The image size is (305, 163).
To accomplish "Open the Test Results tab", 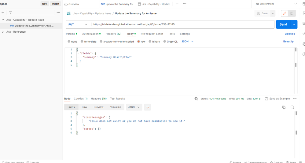I will point(117,99).
